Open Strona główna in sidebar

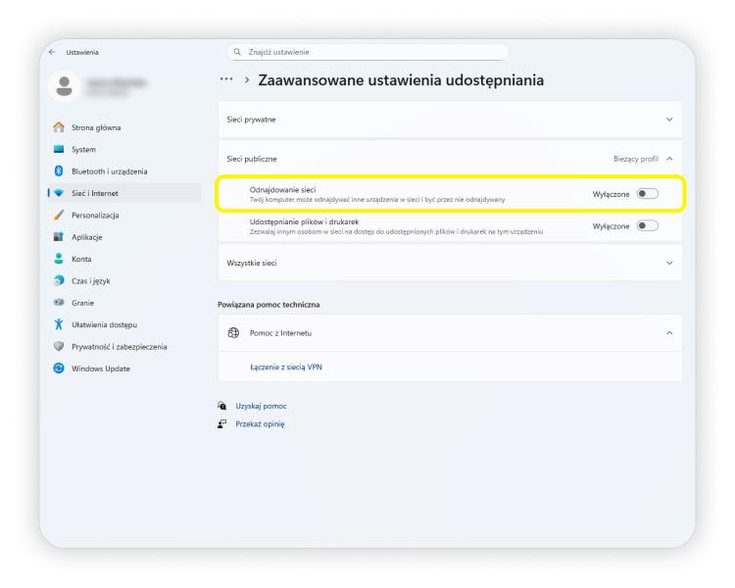pyautogui.click(x=124, y=127)
